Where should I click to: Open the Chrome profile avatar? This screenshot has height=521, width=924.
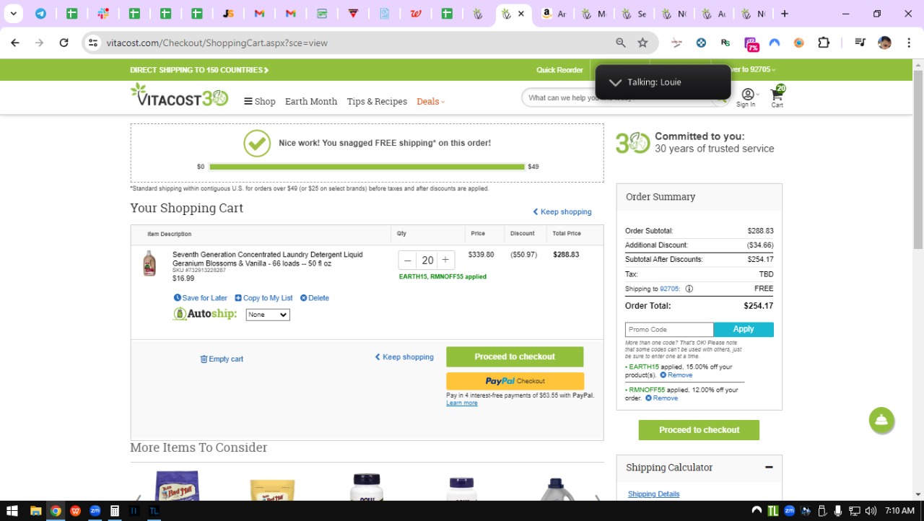pos(884,43)
